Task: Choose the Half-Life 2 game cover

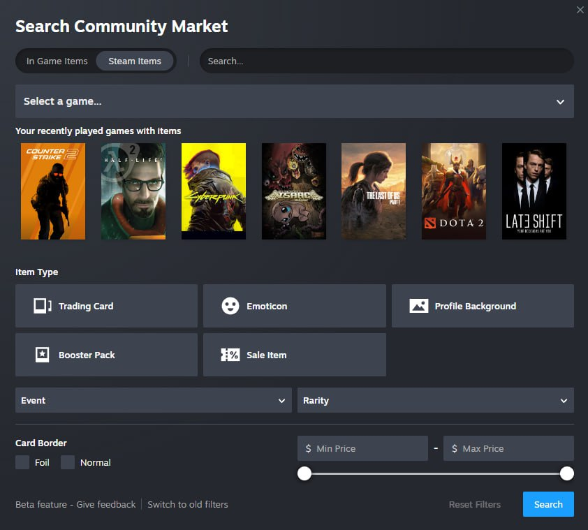Action: [x=133, y=191]
